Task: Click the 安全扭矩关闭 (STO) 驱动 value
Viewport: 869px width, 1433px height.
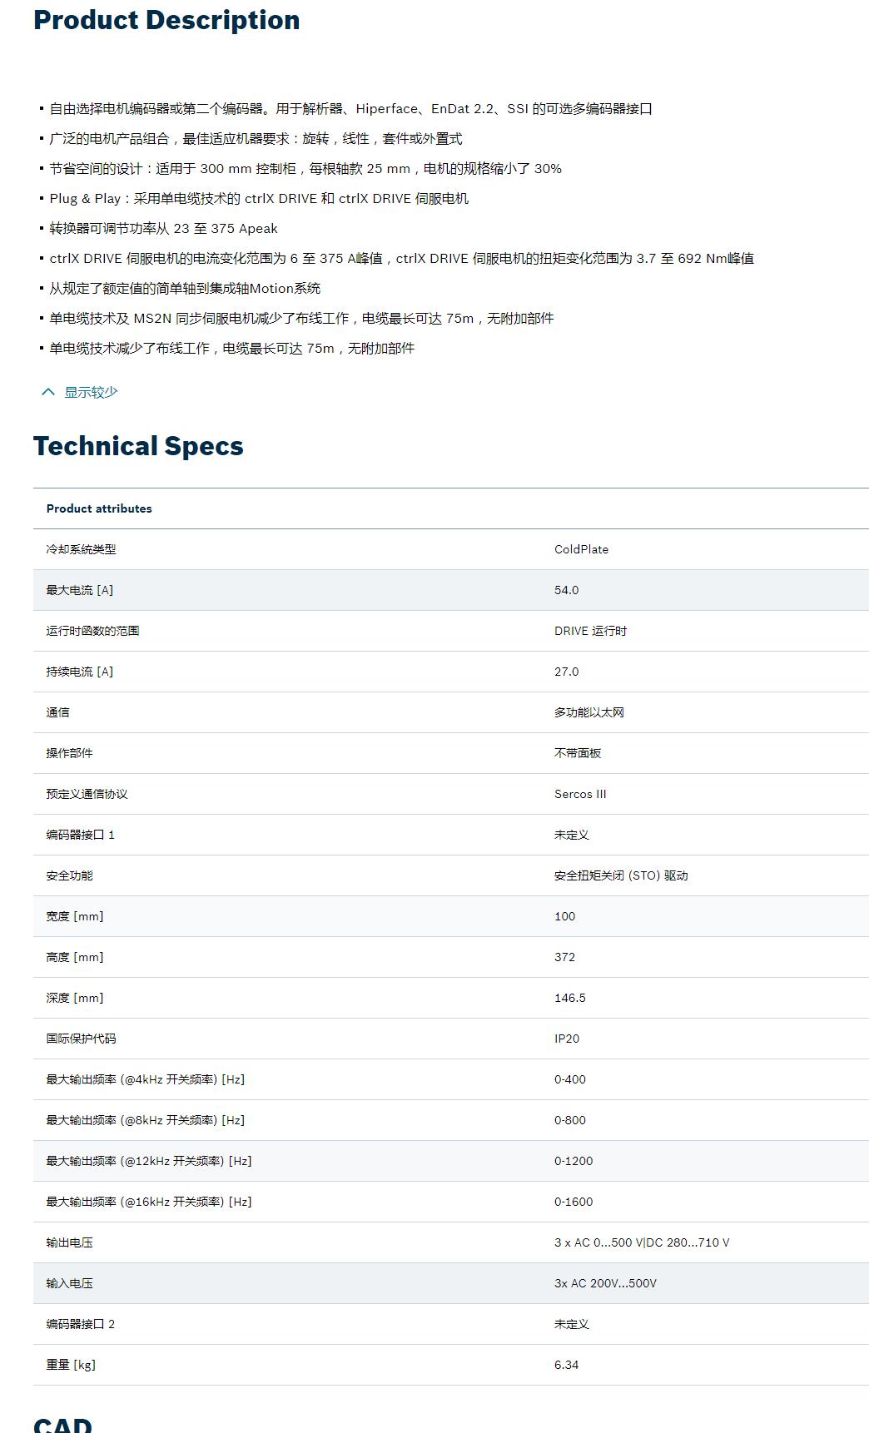Action: (x=621, y=875)
